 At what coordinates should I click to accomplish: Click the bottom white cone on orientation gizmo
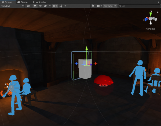[151, 23]
